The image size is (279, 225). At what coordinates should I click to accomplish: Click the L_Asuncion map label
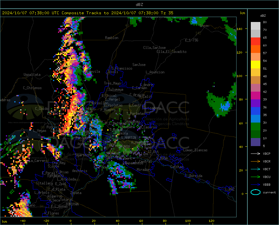tap(155, 72)
